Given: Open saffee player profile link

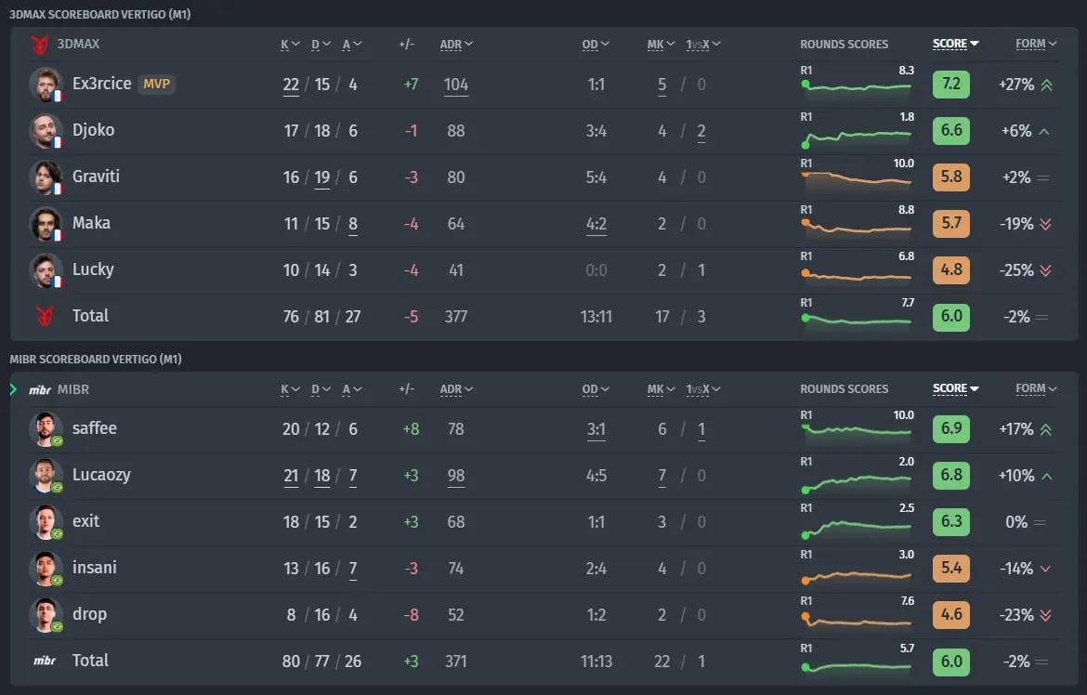Looking at the screenshot, I should tap(94, 428).
